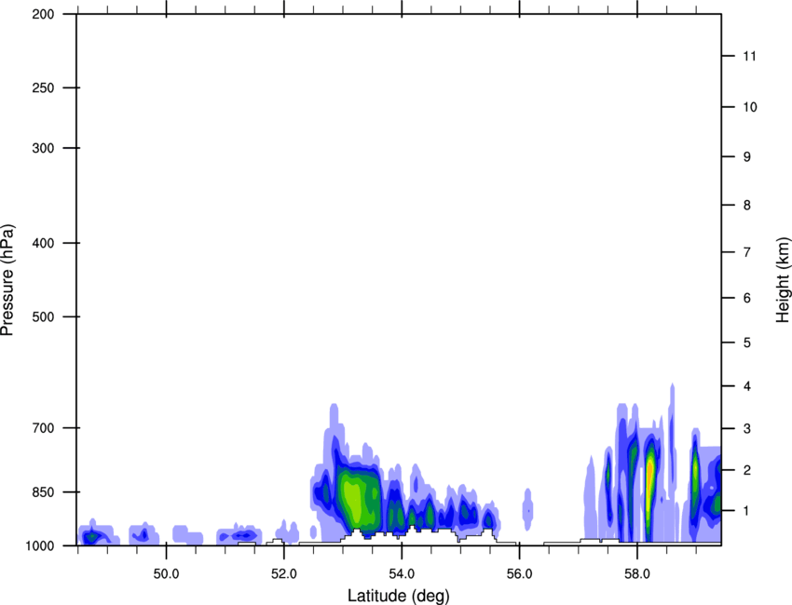Click the 58.0 latitude tick label
This screenshot has width=792, height=605.
click(637, 574)
